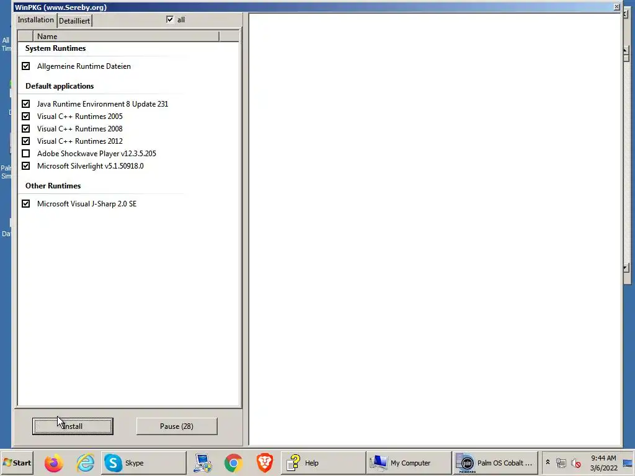Switch to Palm OS Cobalt taskbar window
Viewport: 635px width, 476px height.
coord(495,462)
